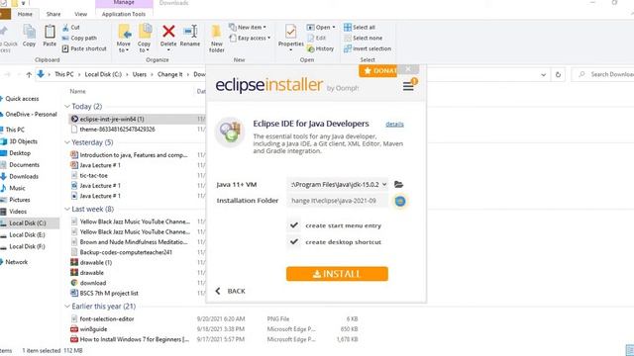Screen dimensions: 634x356
Task: Click Paste shortcut in ribbon
Action: pyautogui.click(x=84, y=48)
